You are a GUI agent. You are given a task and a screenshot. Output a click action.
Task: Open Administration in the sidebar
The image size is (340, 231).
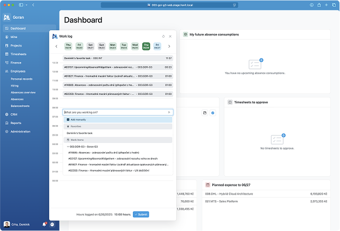click(x=20, y=131)
